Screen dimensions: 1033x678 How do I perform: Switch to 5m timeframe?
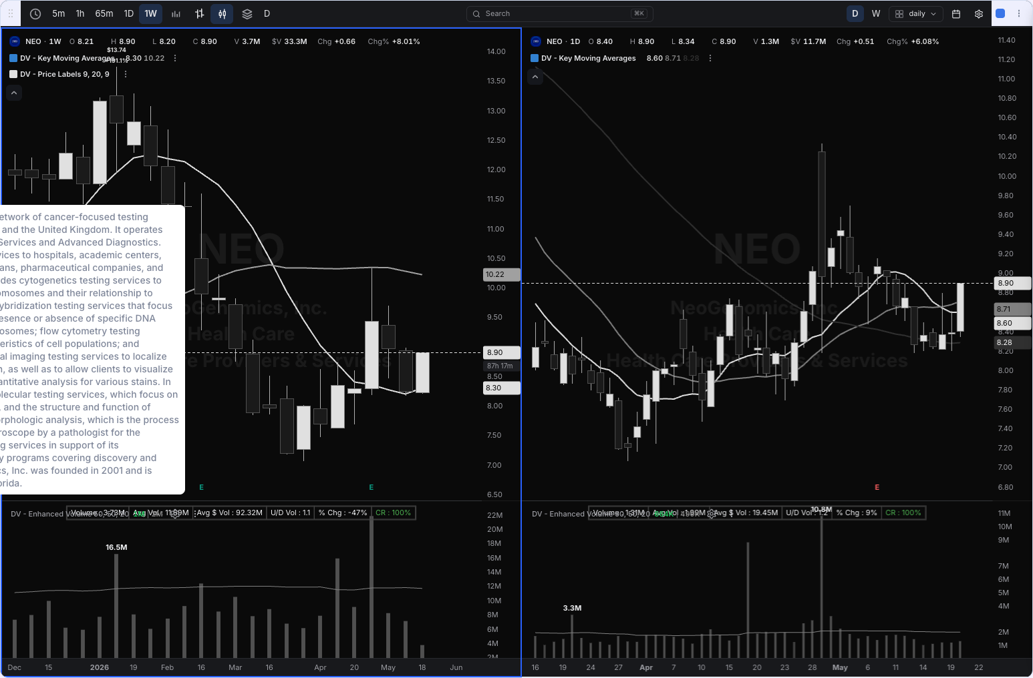click(x=59, y=13)
